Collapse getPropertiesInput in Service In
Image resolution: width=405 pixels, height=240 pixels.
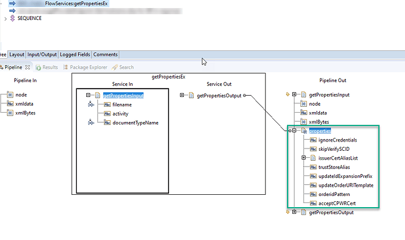(x=88, y=95)
